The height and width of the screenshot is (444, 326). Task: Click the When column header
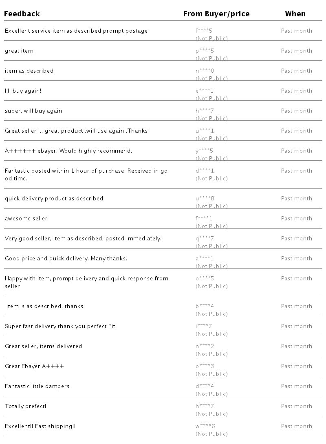pos(295,14)
